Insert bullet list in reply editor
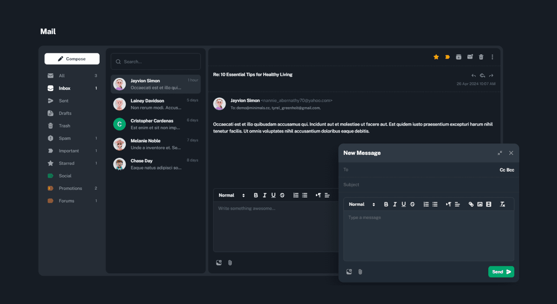Viewport: 557px width, 304px height. click(x=304, y=195)
